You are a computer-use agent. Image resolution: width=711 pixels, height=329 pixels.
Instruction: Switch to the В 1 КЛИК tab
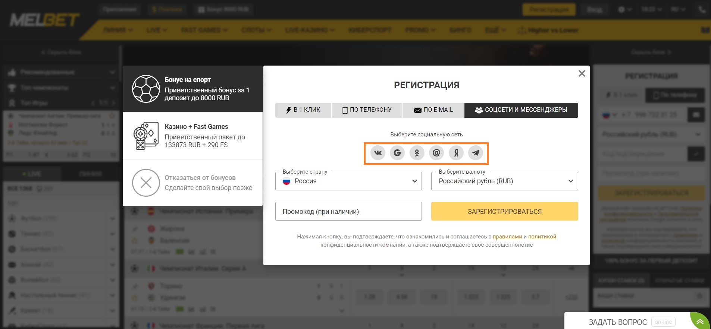[x=303, y=110]
